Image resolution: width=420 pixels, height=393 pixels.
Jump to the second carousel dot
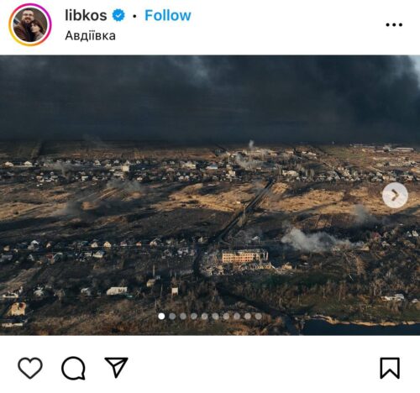click(x=172, y=317)
